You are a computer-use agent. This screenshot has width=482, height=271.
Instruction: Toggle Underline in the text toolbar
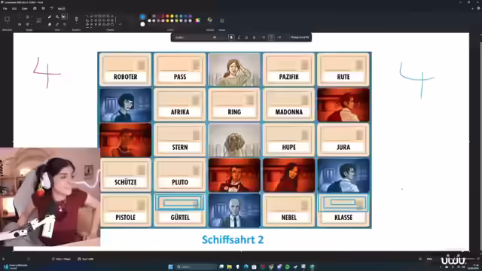[246, 37]
